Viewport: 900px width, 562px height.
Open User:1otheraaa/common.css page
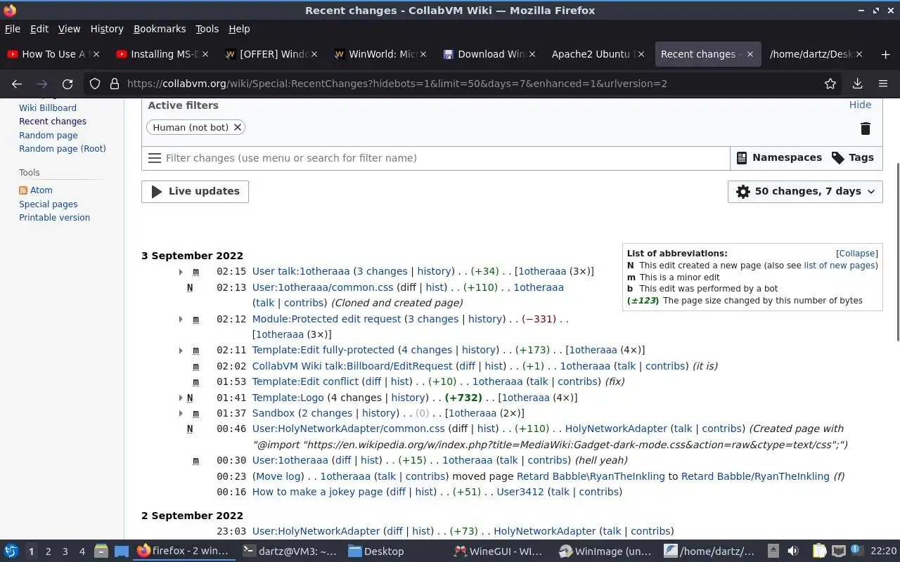point(323,287)
